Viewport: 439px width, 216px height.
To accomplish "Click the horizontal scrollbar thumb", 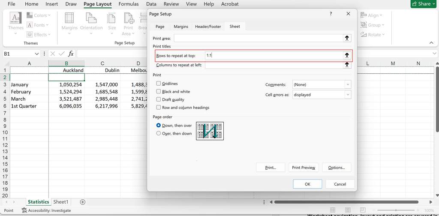I will (346, 202).
